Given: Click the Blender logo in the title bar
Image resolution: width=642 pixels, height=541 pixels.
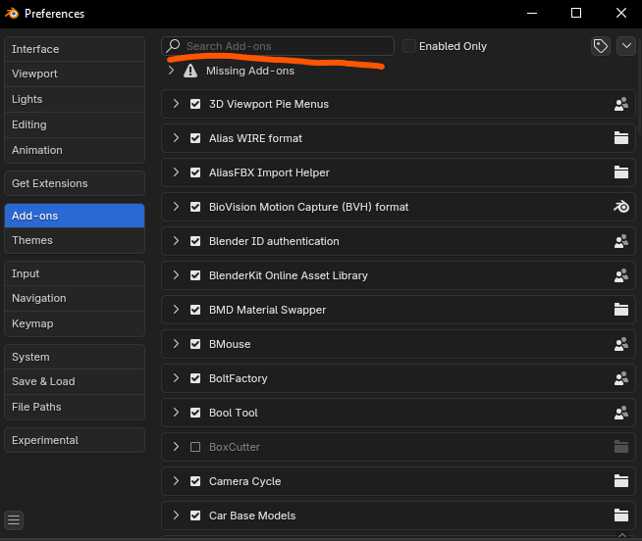Looking at the screenshot, I should (x=12, y=13).
